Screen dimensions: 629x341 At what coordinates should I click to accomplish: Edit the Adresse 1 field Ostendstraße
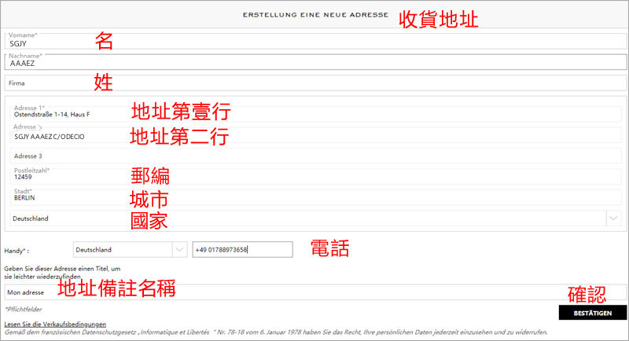(315, 114)
